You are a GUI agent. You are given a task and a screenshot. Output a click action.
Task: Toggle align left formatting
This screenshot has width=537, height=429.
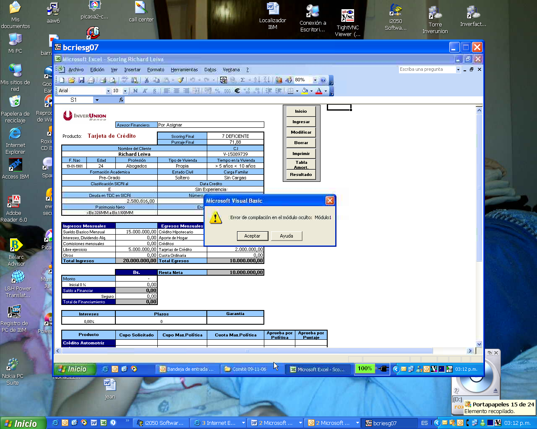point(167,90)
